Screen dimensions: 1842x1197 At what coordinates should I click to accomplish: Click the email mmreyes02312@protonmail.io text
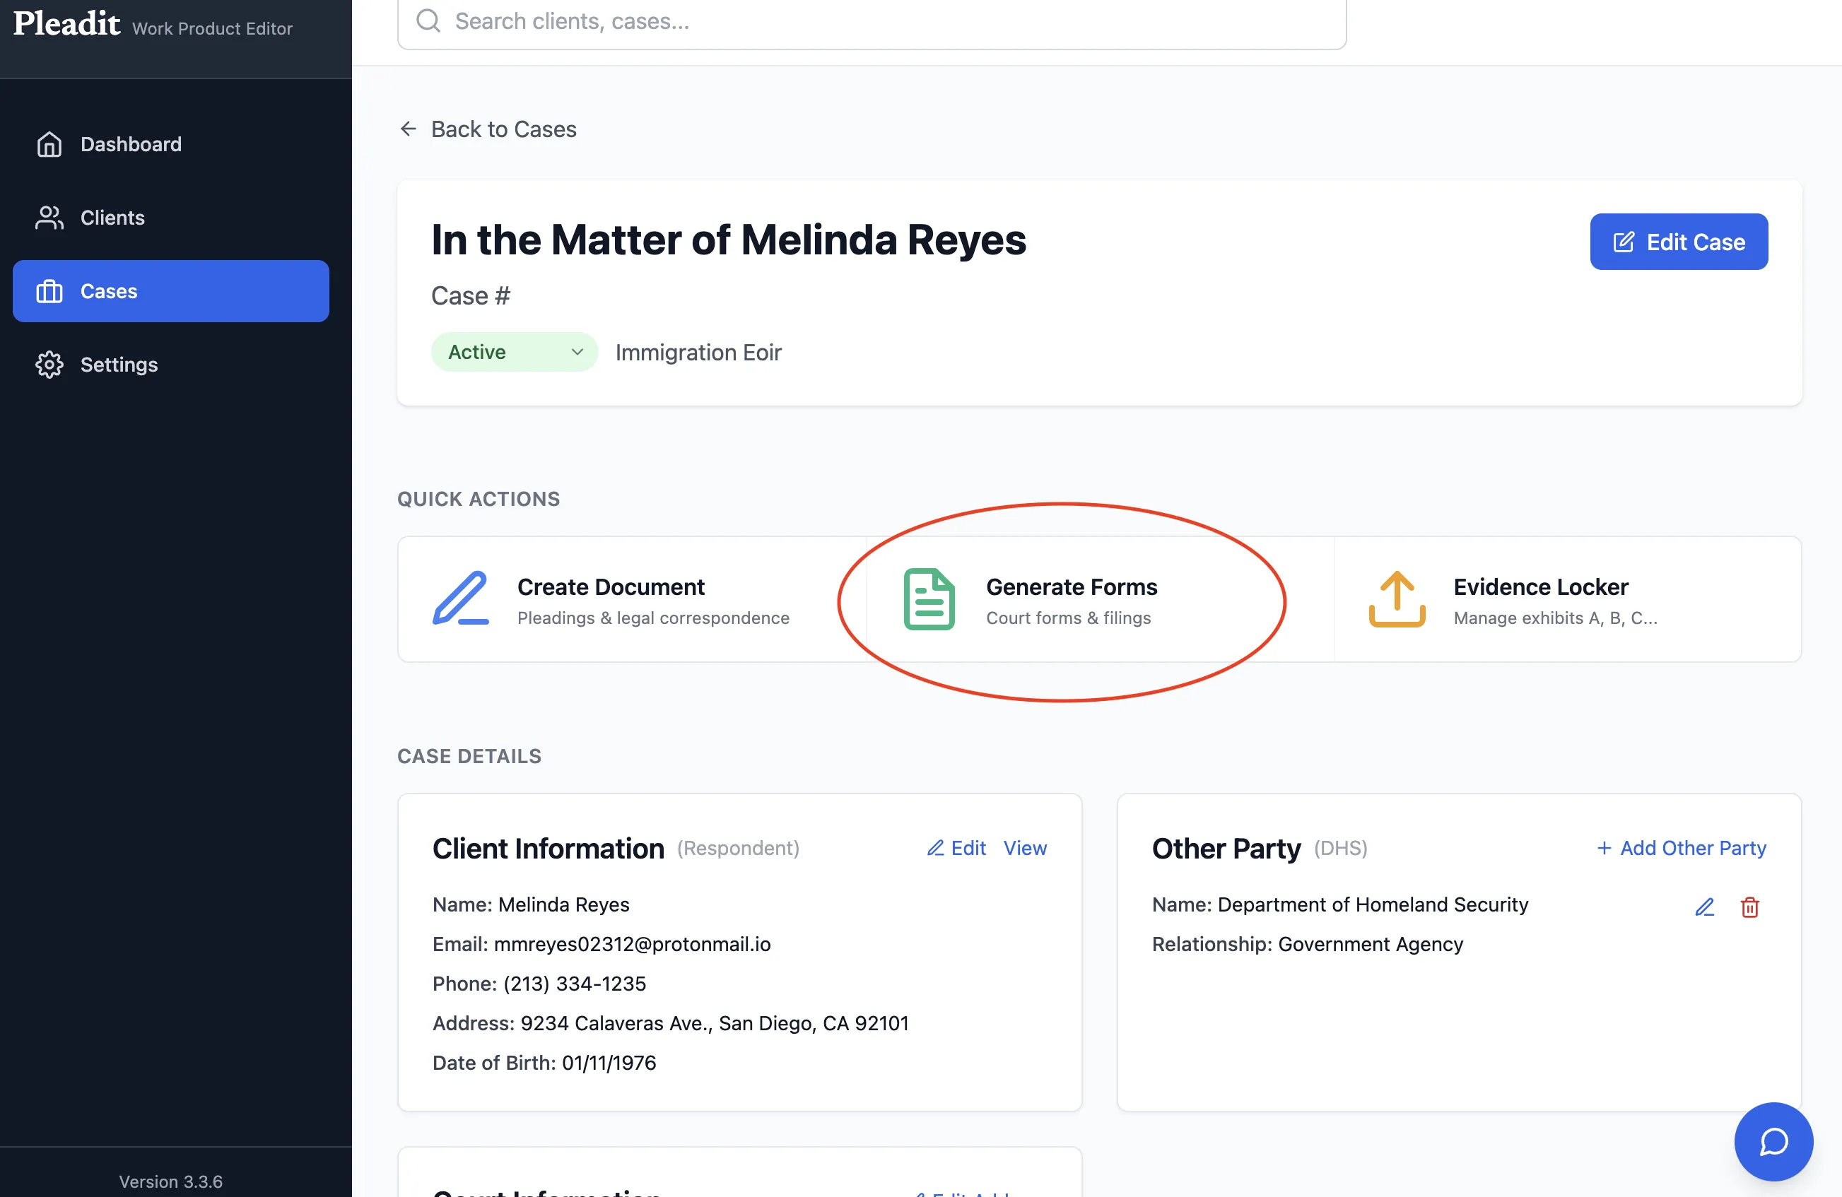(x=633, y=944)
